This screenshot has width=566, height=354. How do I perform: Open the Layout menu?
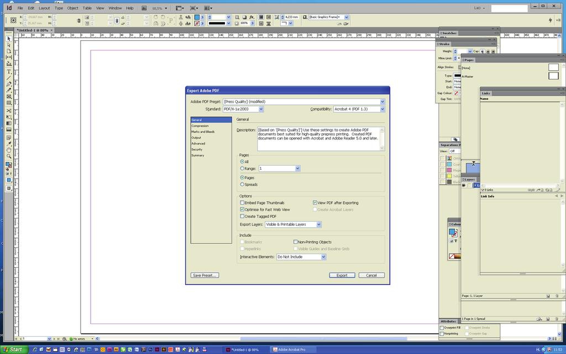click(44, 8)
